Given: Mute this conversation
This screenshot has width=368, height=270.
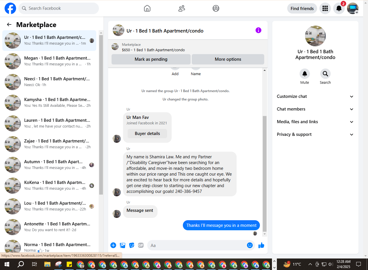Looking at the screenshot, I should pyautogui.click(x=305, y=74).
